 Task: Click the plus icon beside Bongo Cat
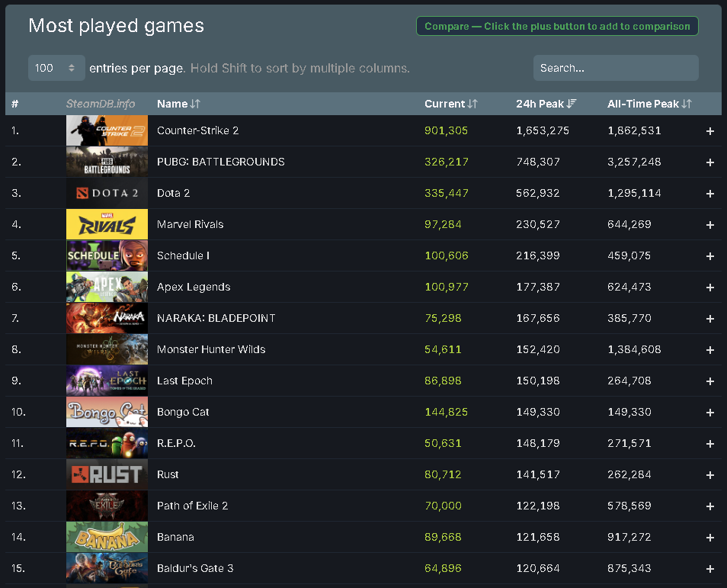point(709,412)
